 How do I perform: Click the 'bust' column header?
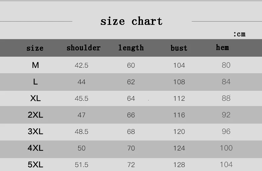click(x=179, y=48)
